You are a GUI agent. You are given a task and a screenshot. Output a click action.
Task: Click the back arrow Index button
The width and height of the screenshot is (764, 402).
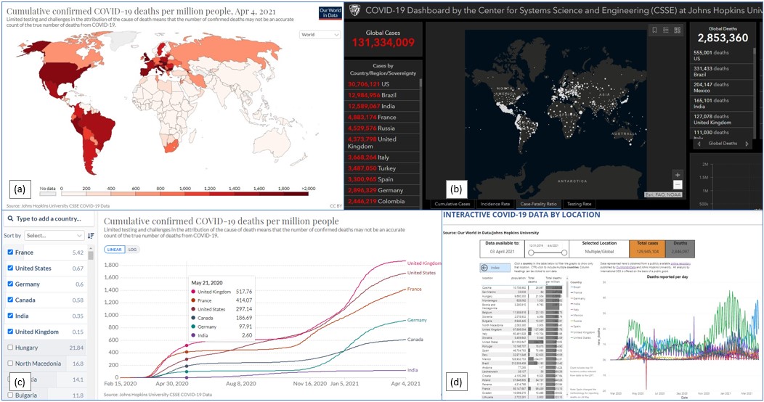coord(495,268)
